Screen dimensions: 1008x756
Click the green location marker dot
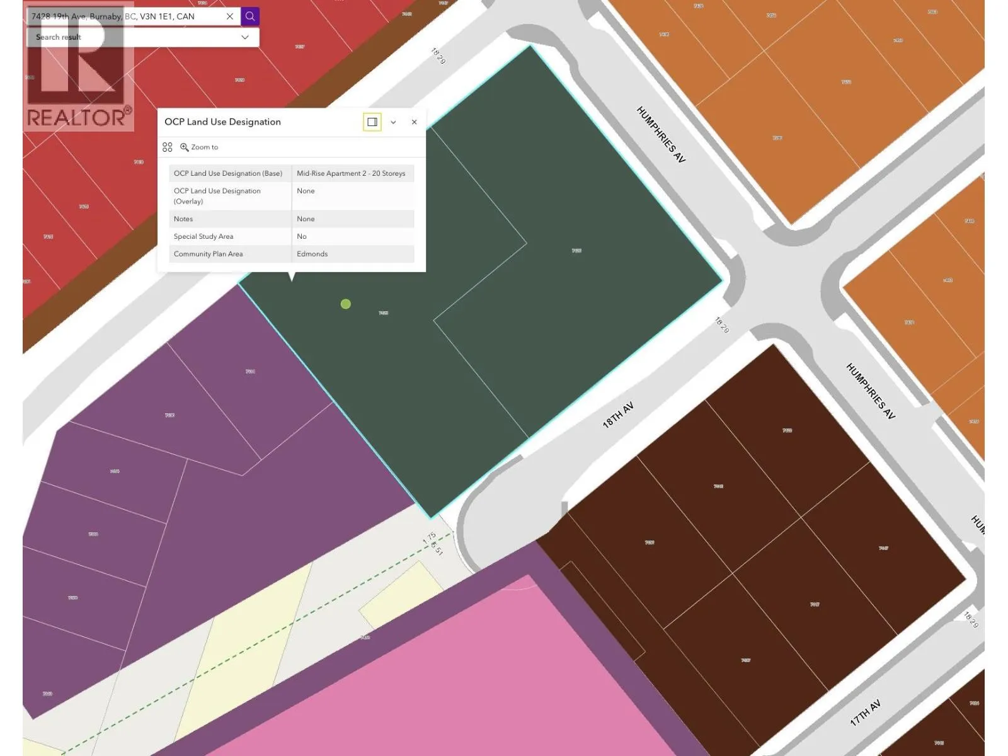click(x=345, y=304)
